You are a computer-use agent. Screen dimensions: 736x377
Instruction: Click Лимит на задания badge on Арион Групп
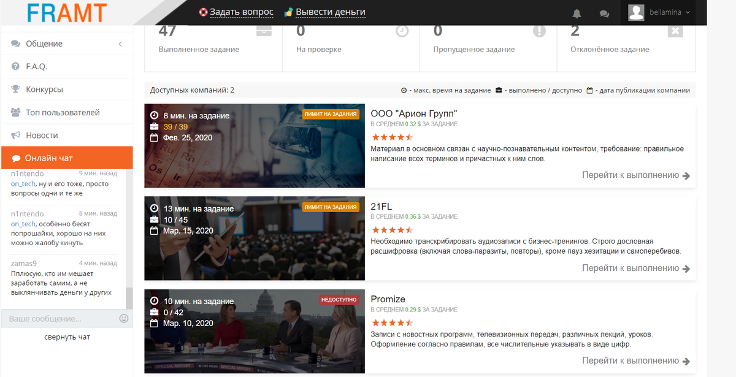331,113
